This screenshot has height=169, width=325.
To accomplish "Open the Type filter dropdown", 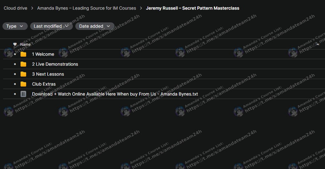I will (x=15, y=26).
